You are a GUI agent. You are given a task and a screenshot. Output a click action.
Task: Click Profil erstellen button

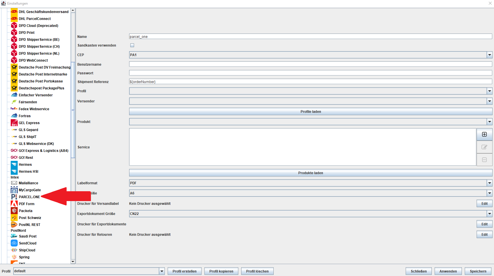pyautogui.click(x=184, y=271)
